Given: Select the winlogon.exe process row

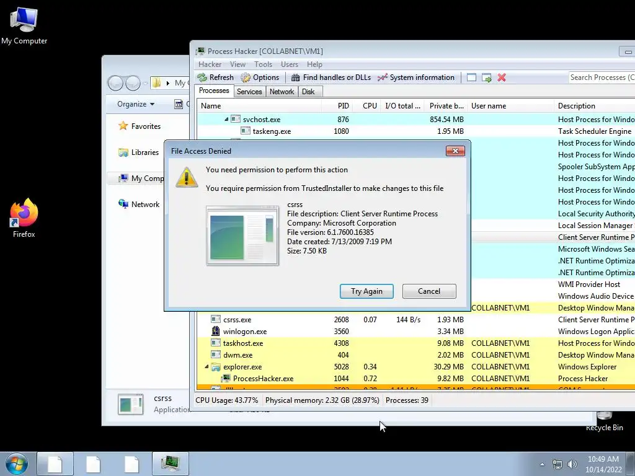Looking at the screenshot, I should [x=416, y=331].
